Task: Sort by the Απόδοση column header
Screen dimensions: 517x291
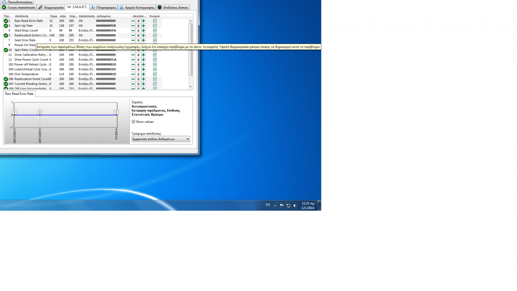Action: tap(31, 16)
